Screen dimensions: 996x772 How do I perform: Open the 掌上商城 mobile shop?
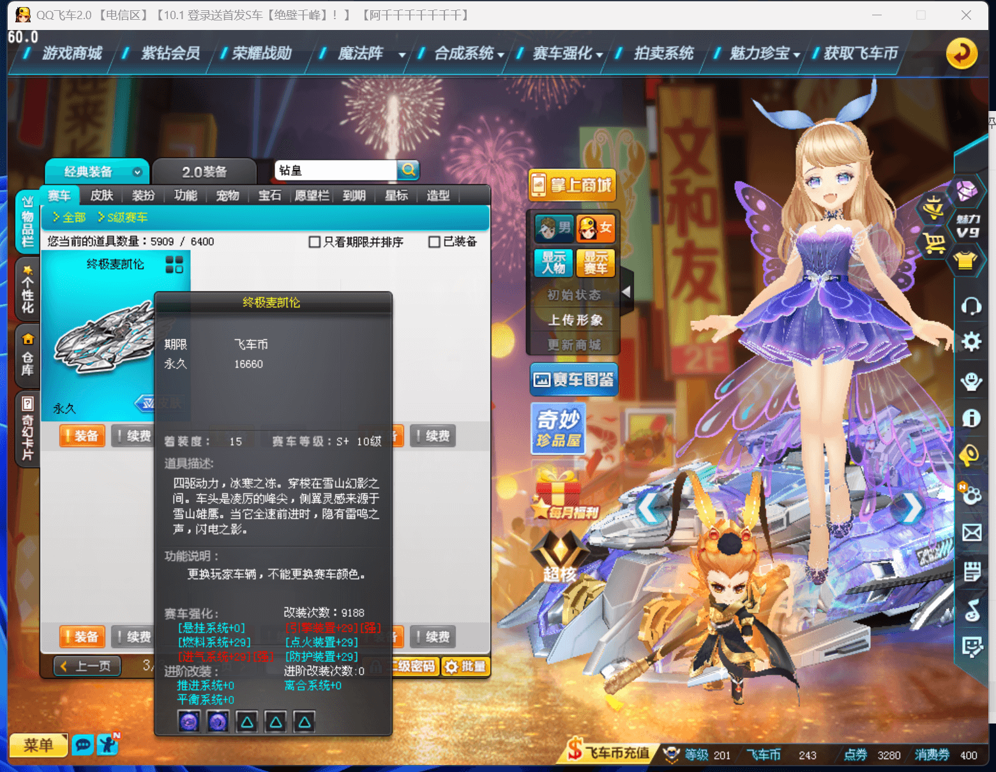pos(573,185)
